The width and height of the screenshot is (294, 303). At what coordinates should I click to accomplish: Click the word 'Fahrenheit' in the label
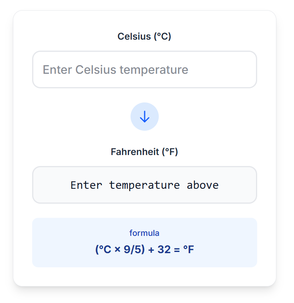[135, 152]
